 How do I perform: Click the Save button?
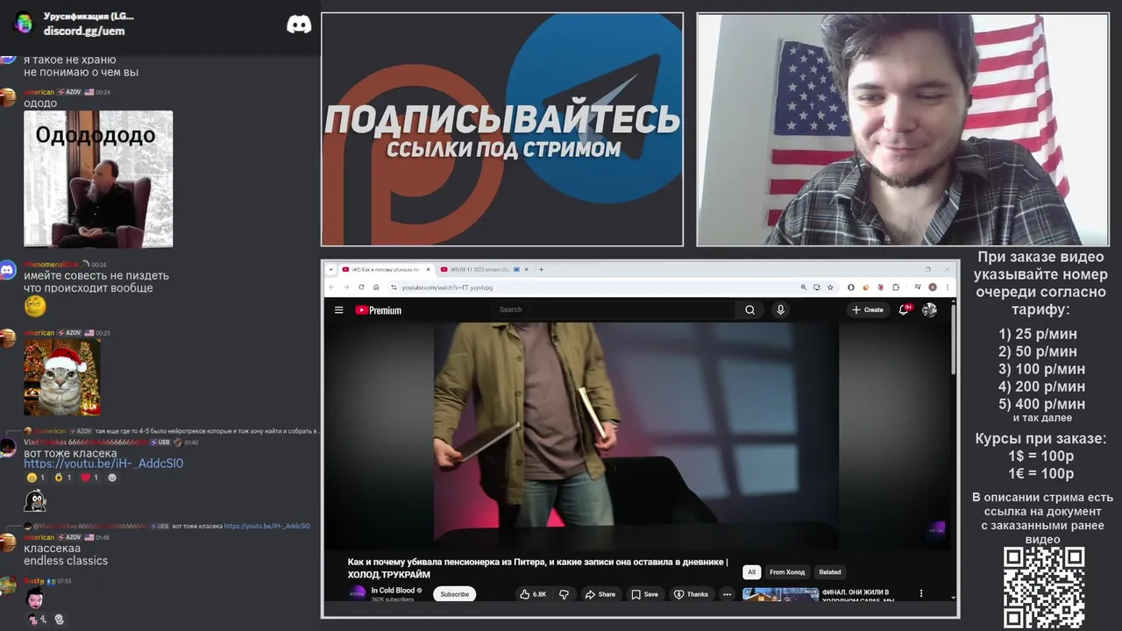coord(644,594)
